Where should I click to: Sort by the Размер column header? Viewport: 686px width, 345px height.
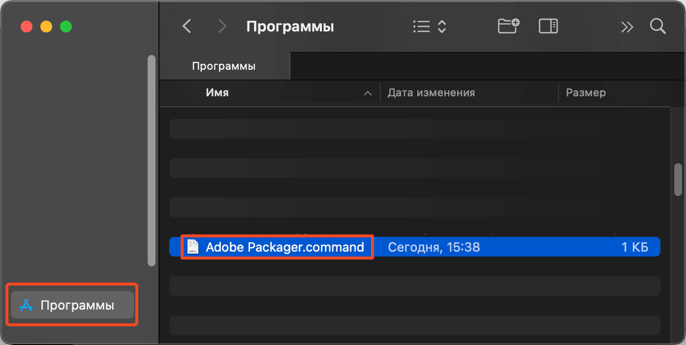coord(586,92)
